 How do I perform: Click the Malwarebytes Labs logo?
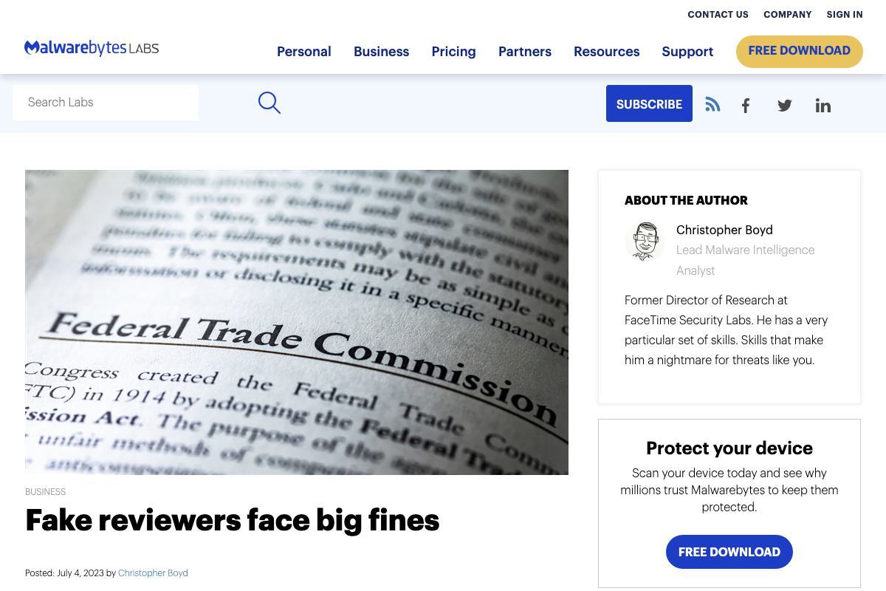click(x=92, y=49)
